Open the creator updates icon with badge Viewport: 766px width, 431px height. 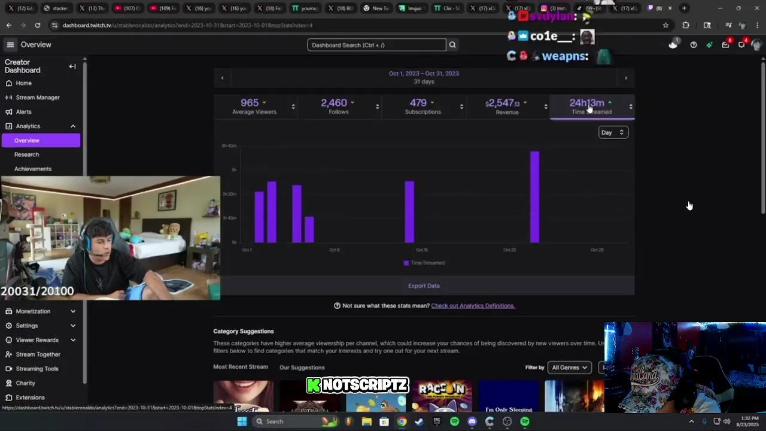coord(673,44)
